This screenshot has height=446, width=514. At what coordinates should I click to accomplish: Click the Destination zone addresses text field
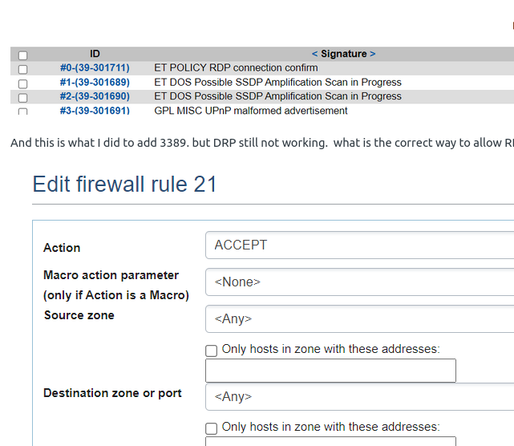330,441
